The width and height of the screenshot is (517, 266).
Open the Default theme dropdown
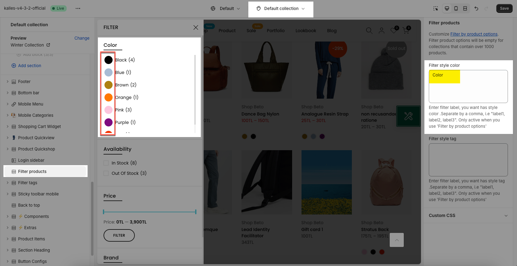click(226, 8)
